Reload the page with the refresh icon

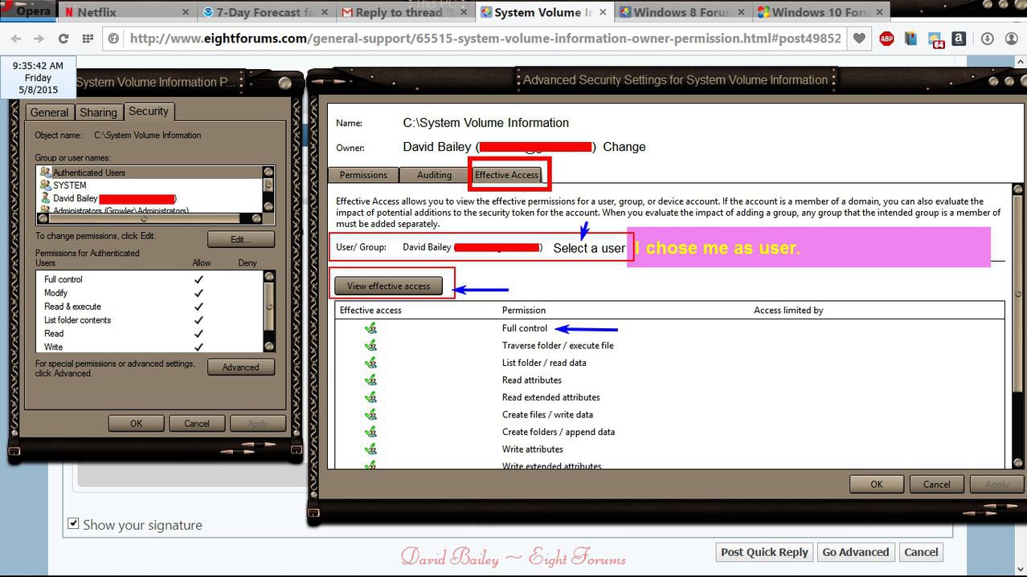coord(63,38)
